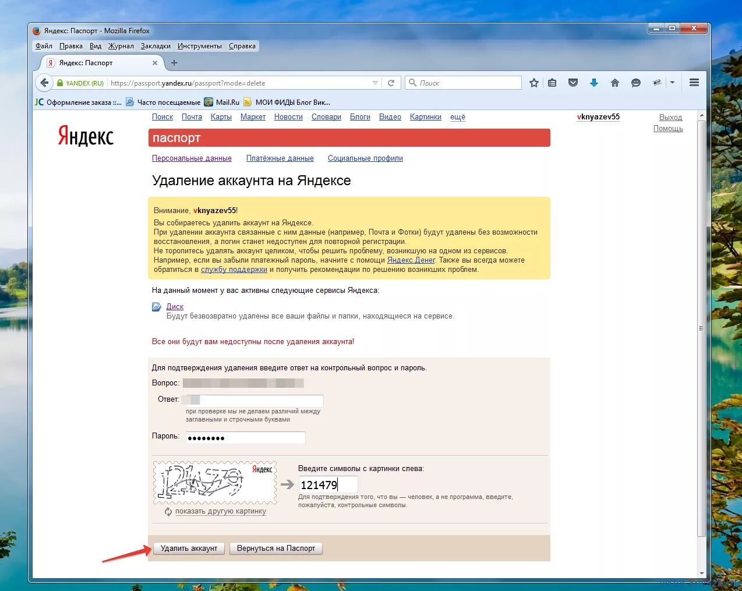Open the Закладки menu
Screen dimensions: 742x591
[156, 46]
